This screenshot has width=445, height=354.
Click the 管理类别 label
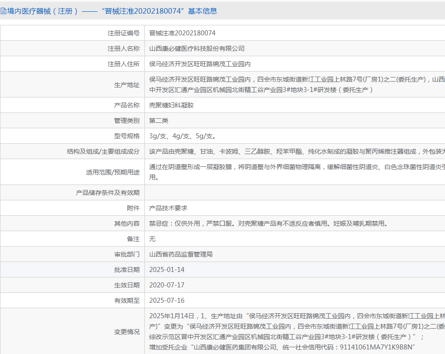click(127, 121)
